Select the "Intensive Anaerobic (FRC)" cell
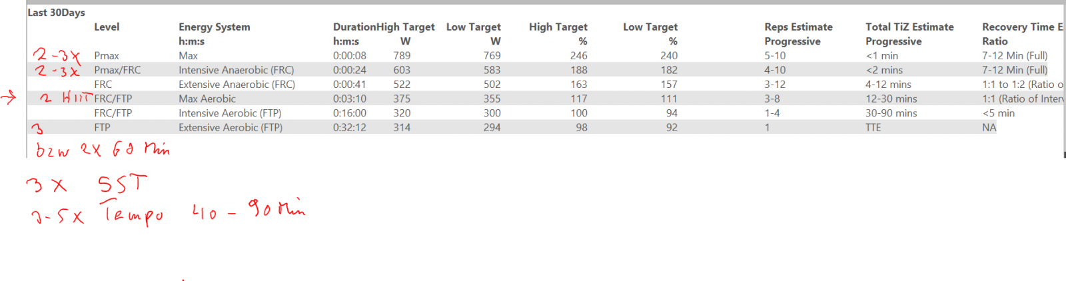1066x281 pixels. click(x=236, y=70)
